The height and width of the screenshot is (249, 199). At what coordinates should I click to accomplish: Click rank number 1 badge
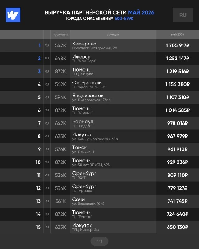(x=40, y=45)
